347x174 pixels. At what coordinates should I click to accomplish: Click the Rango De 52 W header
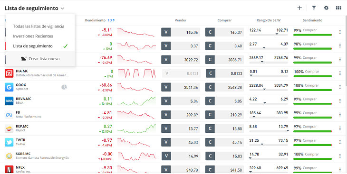coord(269,20)
